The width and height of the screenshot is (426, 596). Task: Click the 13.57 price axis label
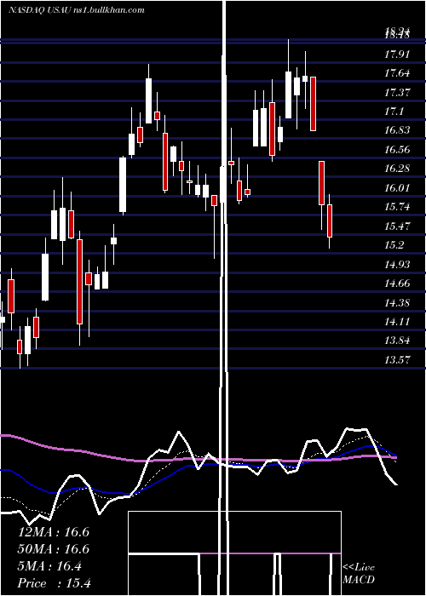[x=397, y=360]
